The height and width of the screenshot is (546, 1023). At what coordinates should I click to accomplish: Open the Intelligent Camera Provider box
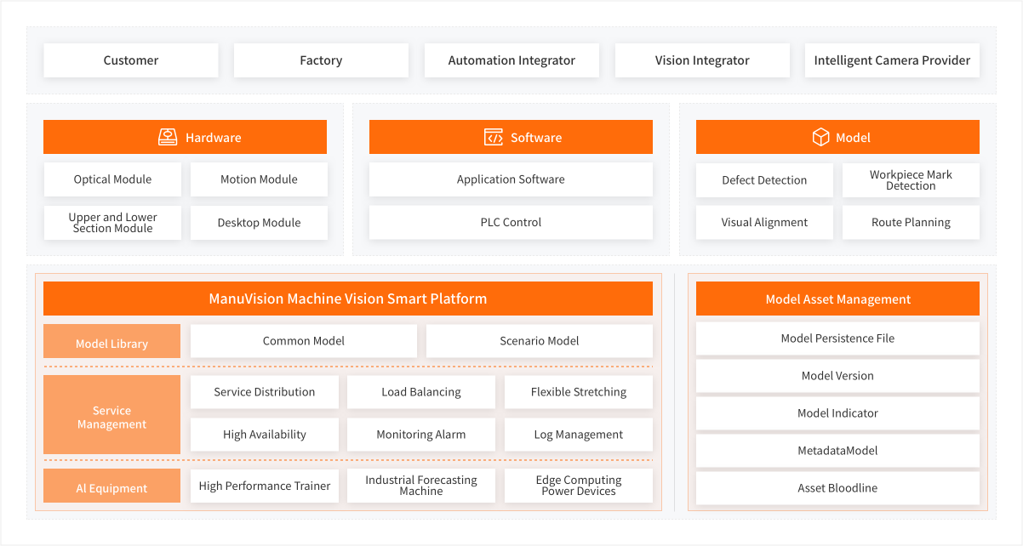point(892,60)
